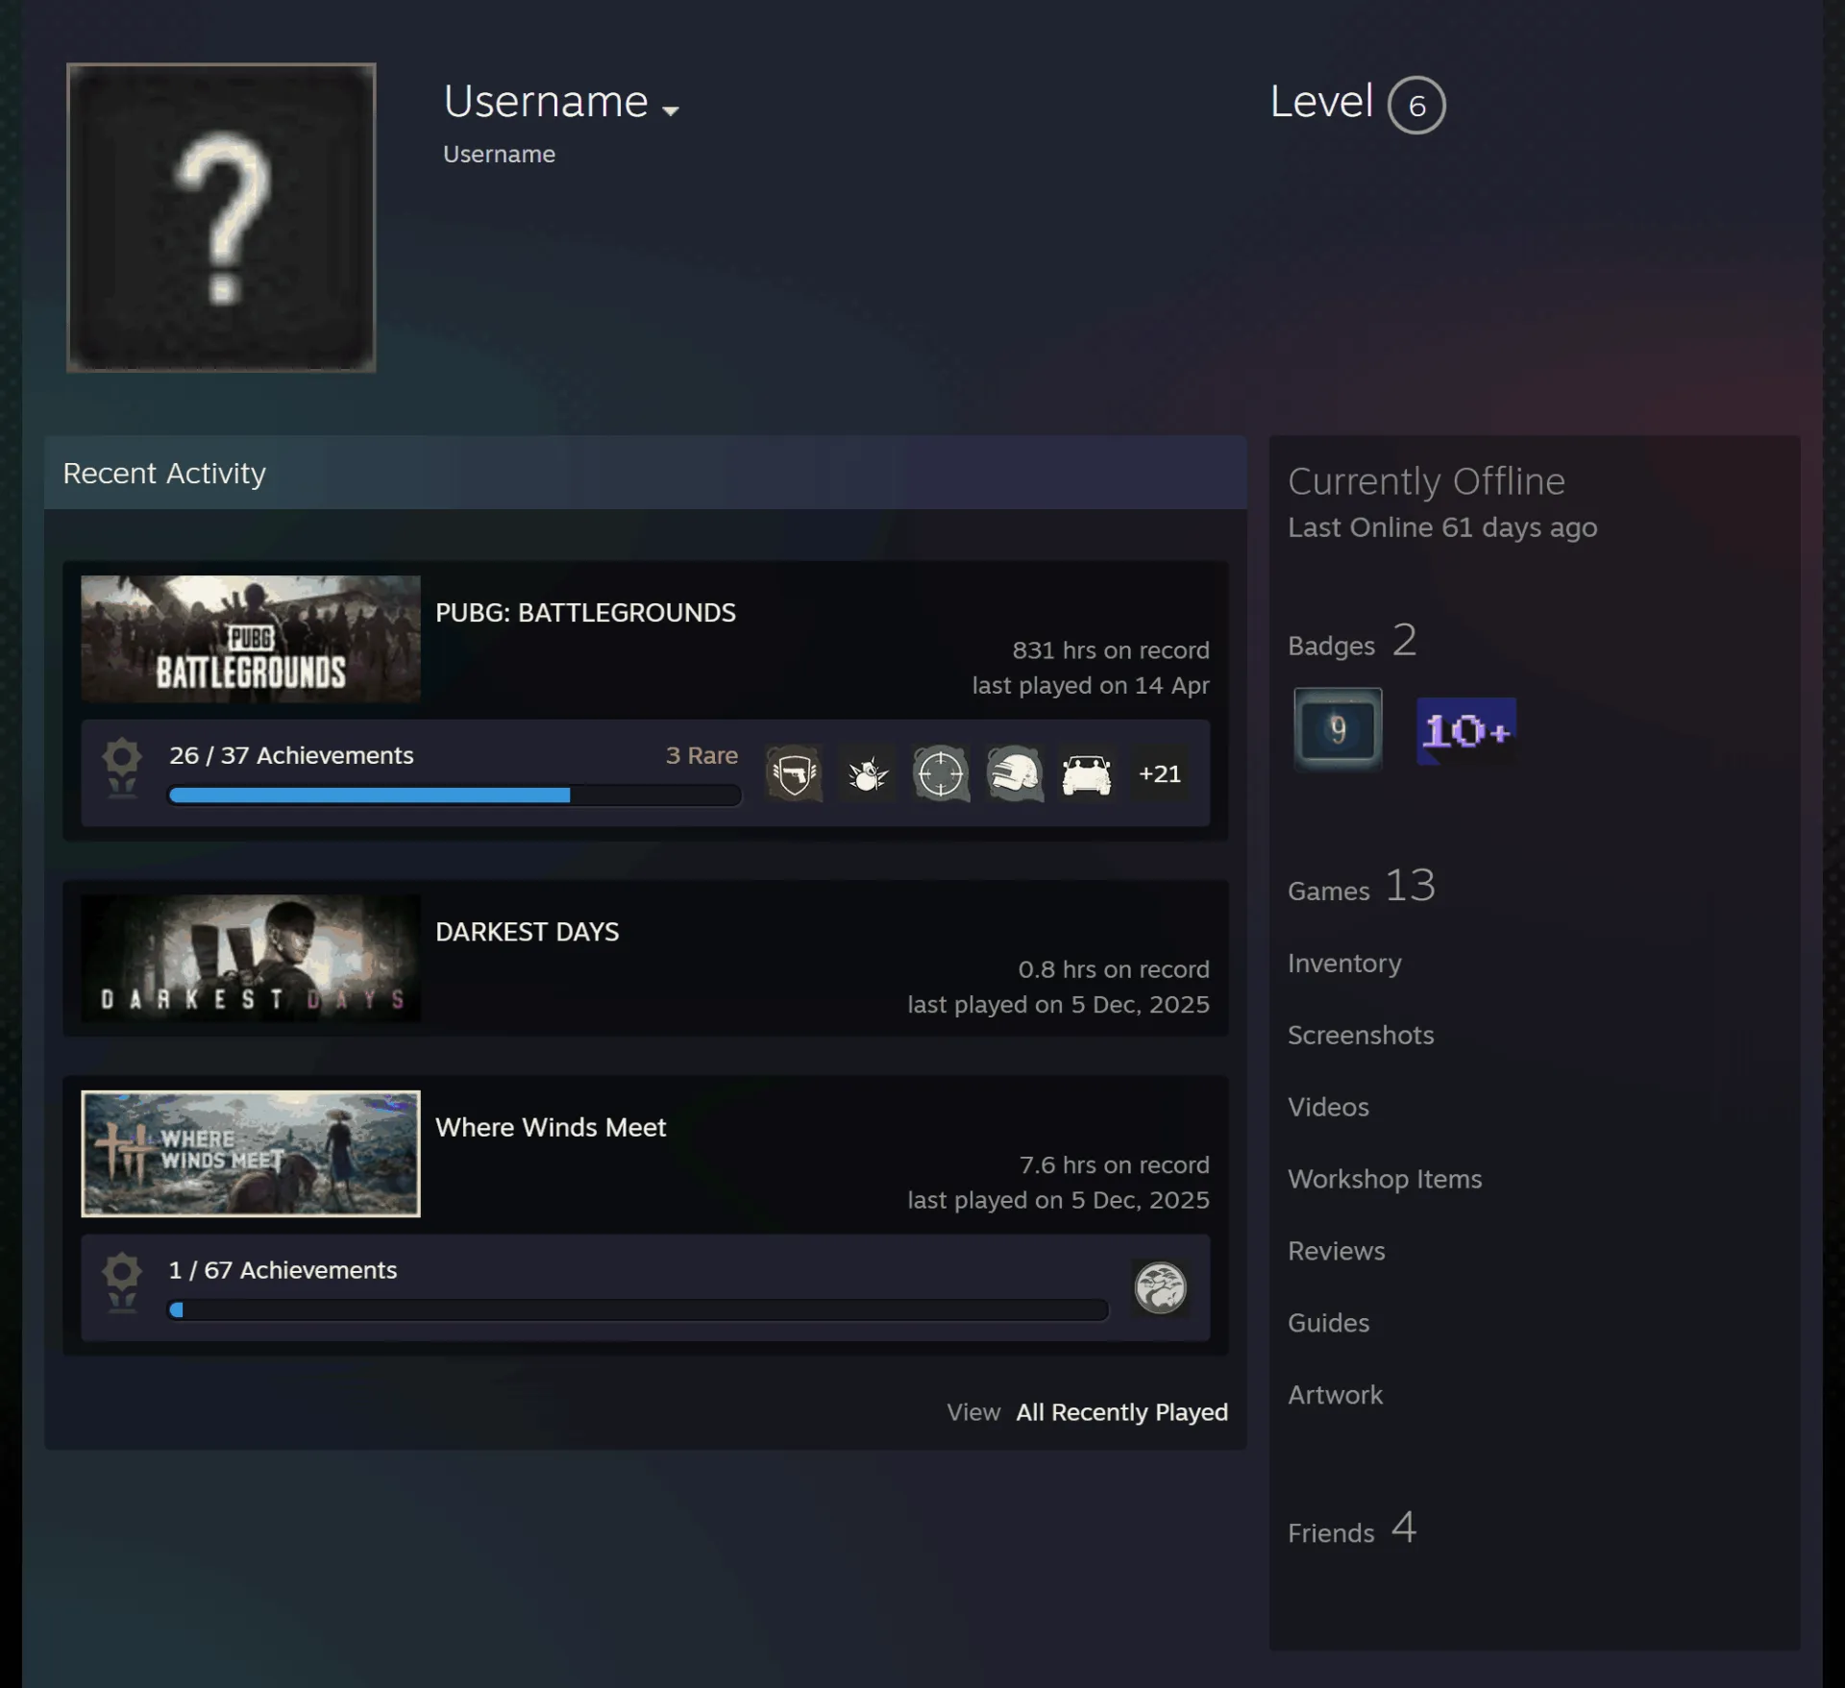Click the PUBG bug achievement icon

coord(867,773)
